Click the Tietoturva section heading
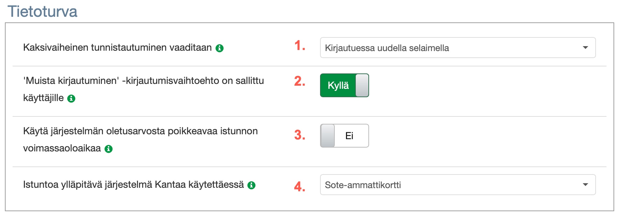The image size is (617, 214). point(42,11)
